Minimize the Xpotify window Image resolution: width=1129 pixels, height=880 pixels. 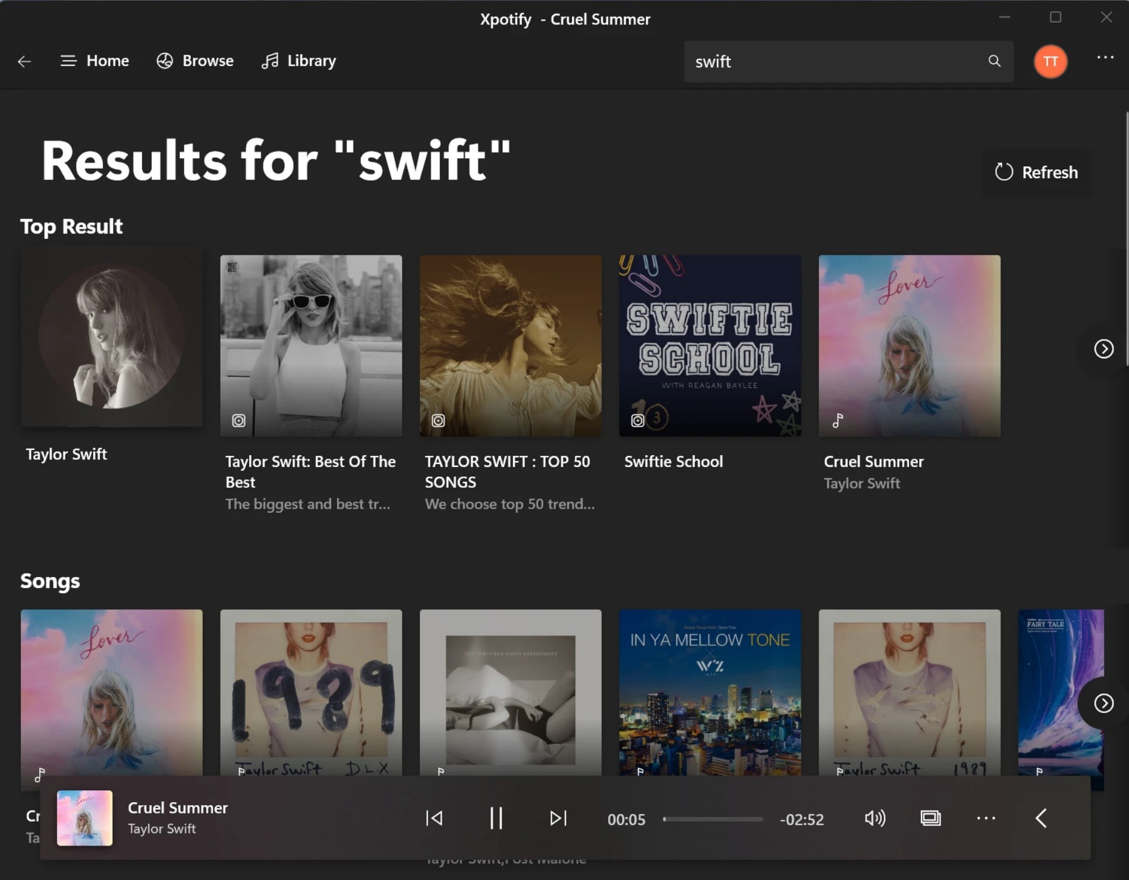click(x=1005, y=17)
